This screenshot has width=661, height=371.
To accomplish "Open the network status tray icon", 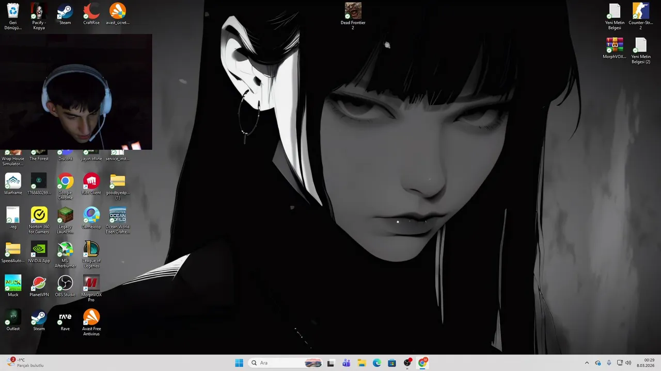I will click(x=620, y=363).
